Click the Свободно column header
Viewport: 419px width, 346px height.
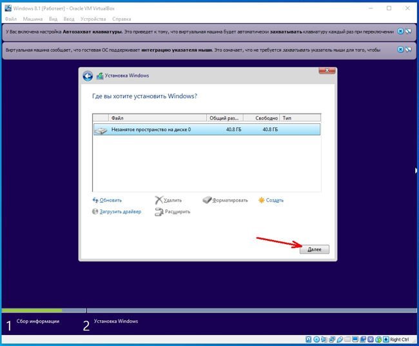pos(261,117)
